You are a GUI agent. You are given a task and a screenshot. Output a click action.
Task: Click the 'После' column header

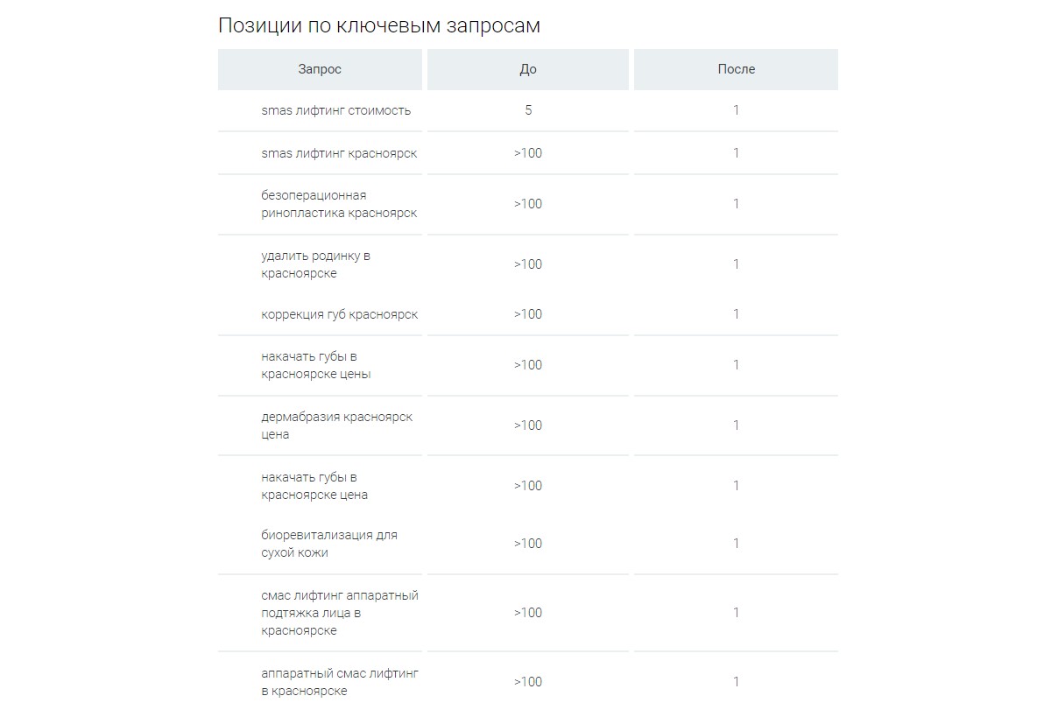point(736,69)
